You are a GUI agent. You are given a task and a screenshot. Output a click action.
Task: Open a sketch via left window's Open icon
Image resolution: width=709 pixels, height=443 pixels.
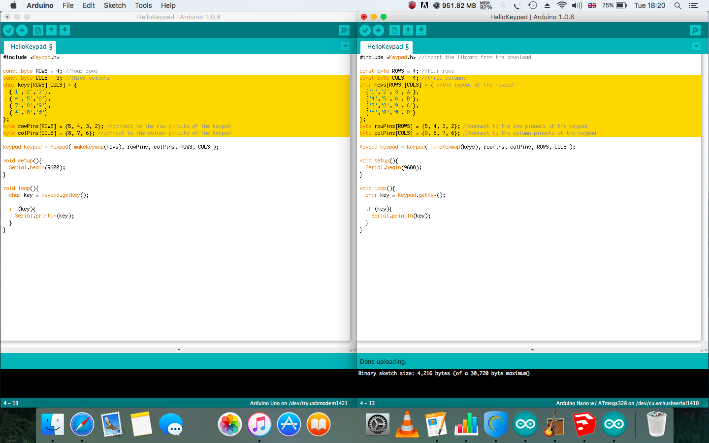tap(51, 30)
